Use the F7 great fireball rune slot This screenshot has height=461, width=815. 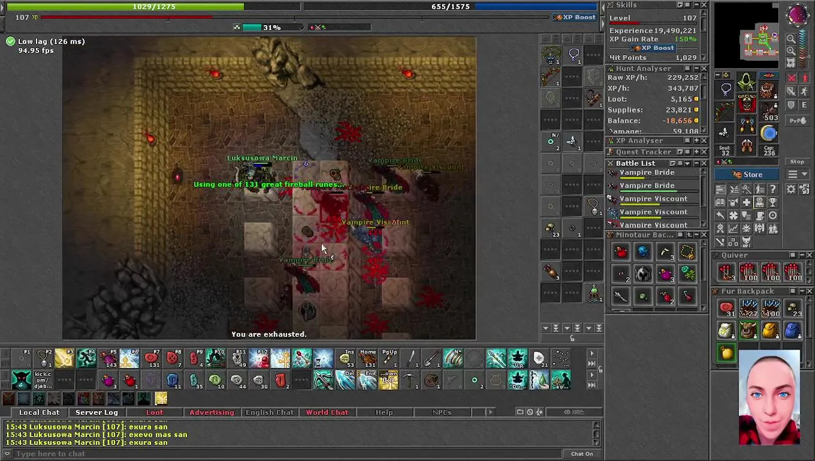point(151,359)
